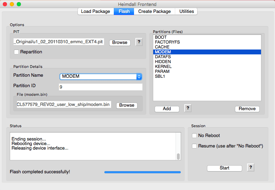Switch to the Load Package tab

point(96,12)
